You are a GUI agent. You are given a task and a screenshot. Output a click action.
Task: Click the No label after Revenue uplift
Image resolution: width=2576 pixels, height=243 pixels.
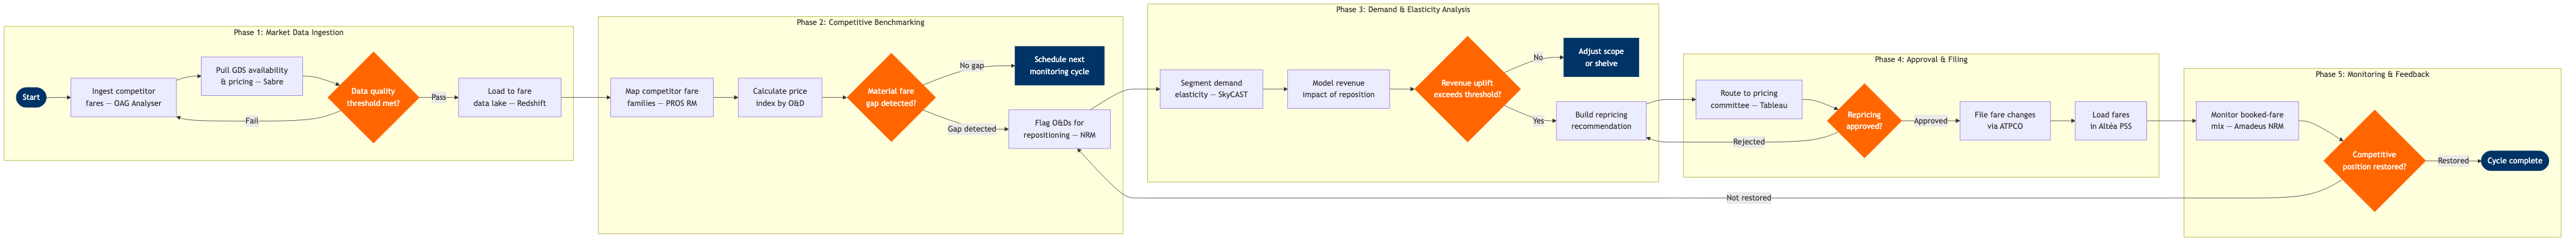click(1538, 58)
